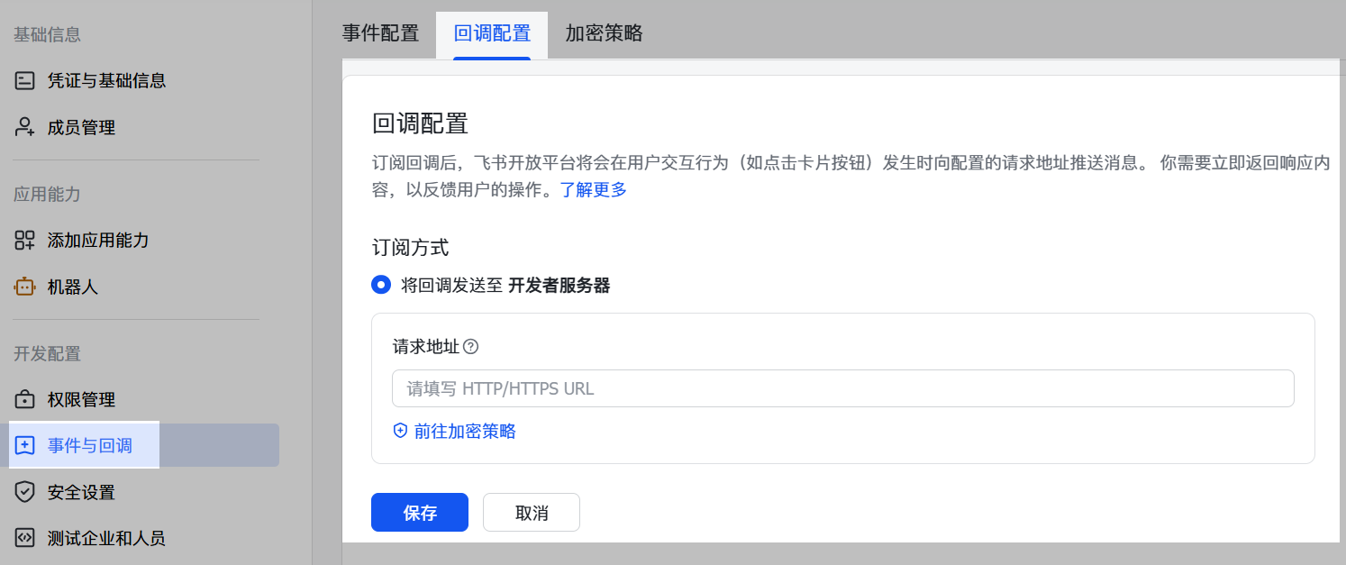Image resolution: width=1346 pixels, height=565 pixels.
Task: Switch to the 事件配置 tab
Action: point(380,34)
